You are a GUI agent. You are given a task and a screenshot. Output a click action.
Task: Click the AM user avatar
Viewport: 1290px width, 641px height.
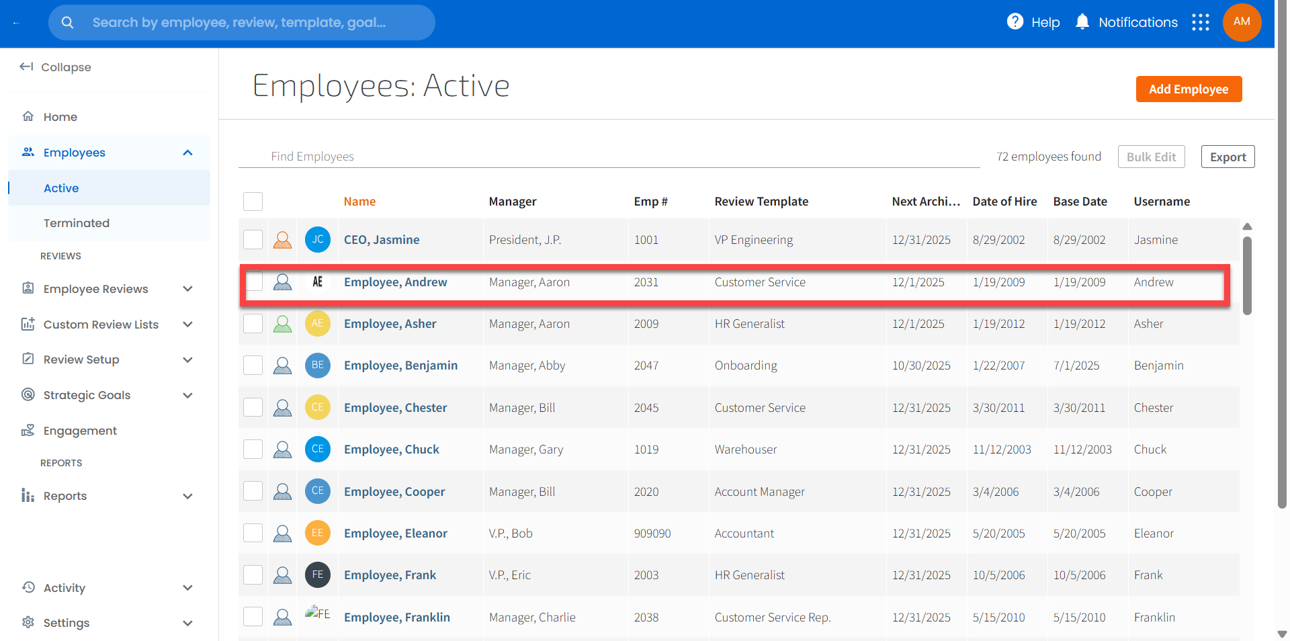tap(1242, 22)
